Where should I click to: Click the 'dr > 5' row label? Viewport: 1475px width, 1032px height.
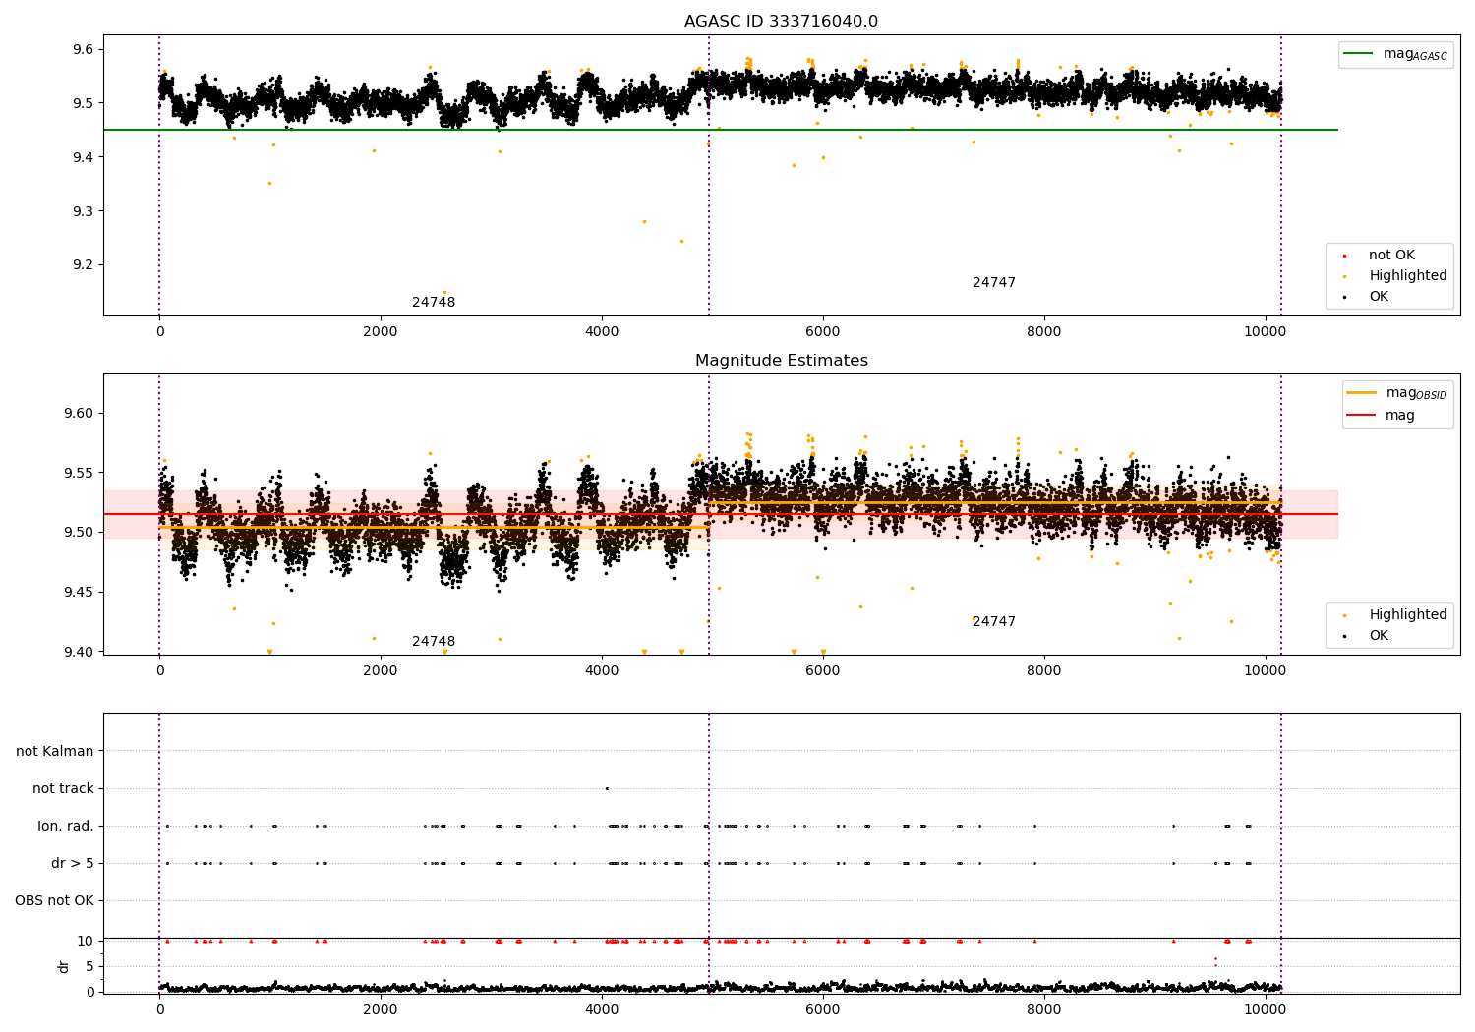(x=73, y=864)
